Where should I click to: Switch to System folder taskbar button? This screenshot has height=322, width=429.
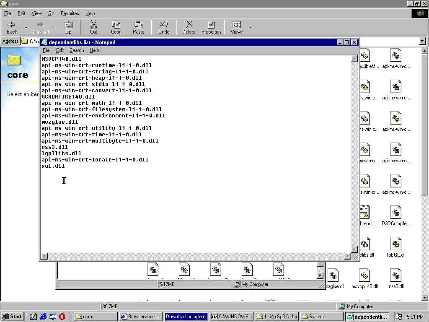coord(322,317)
